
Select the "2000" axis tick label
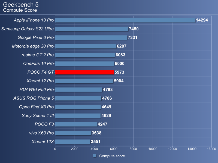pos(75,149)
